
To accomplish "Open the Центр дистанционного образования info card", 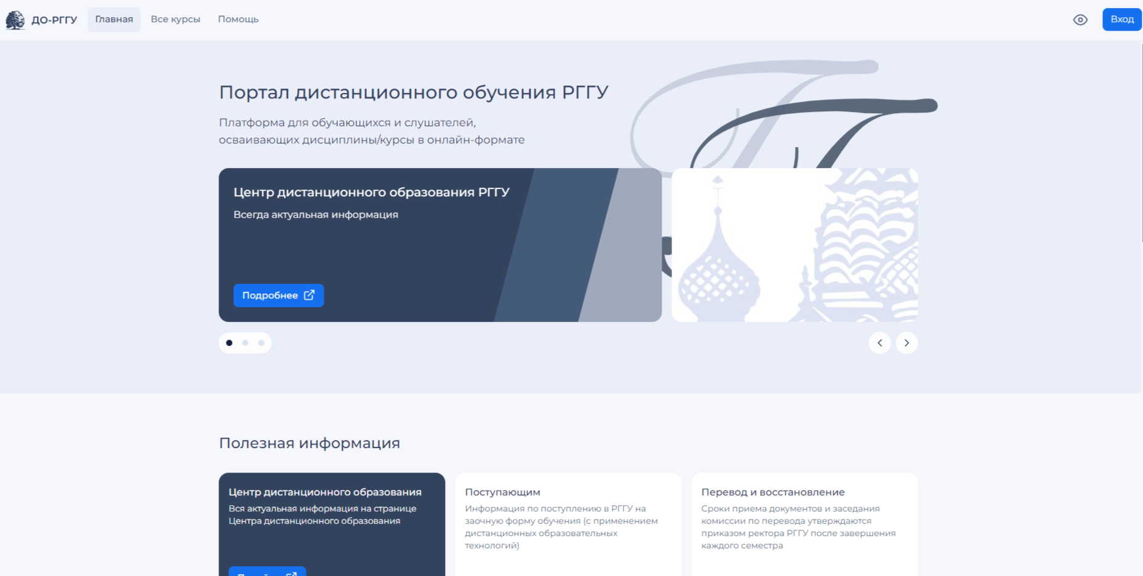I will pos(332,524).
